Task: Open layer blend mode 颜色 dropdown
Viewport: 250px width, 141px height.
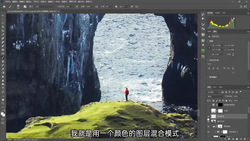Action: [x=216, y=96]
